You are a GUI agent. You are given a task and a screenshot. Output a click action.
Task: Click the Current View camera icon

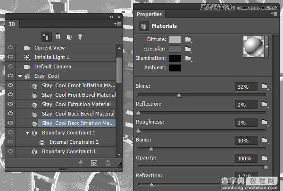[27, 48]
